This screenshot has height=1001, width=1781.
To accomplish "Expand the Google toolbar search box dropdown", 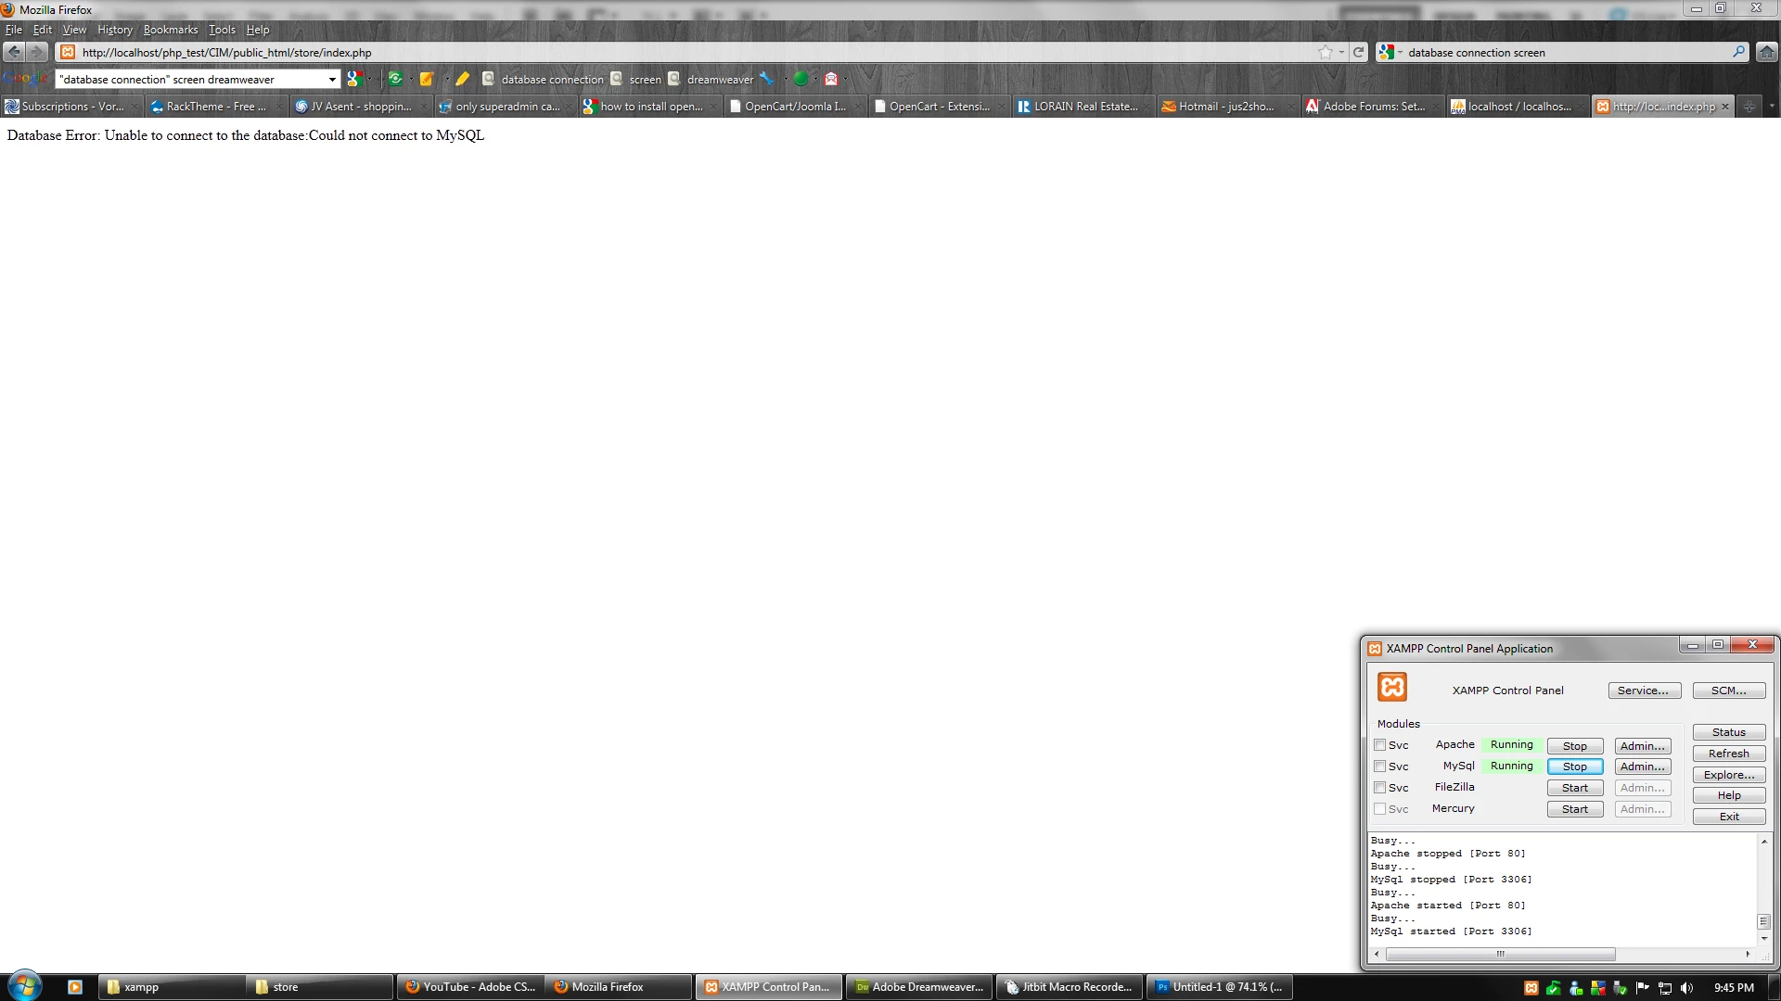I will [332, 80].
